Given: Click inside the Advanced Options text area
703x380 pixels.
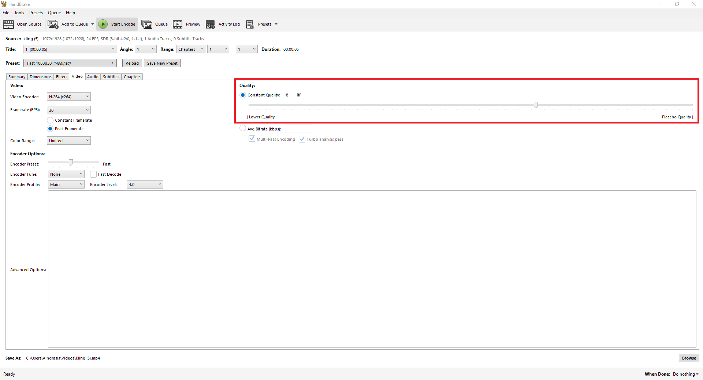Looking at the screenshot, I should (x=372, y=269).
